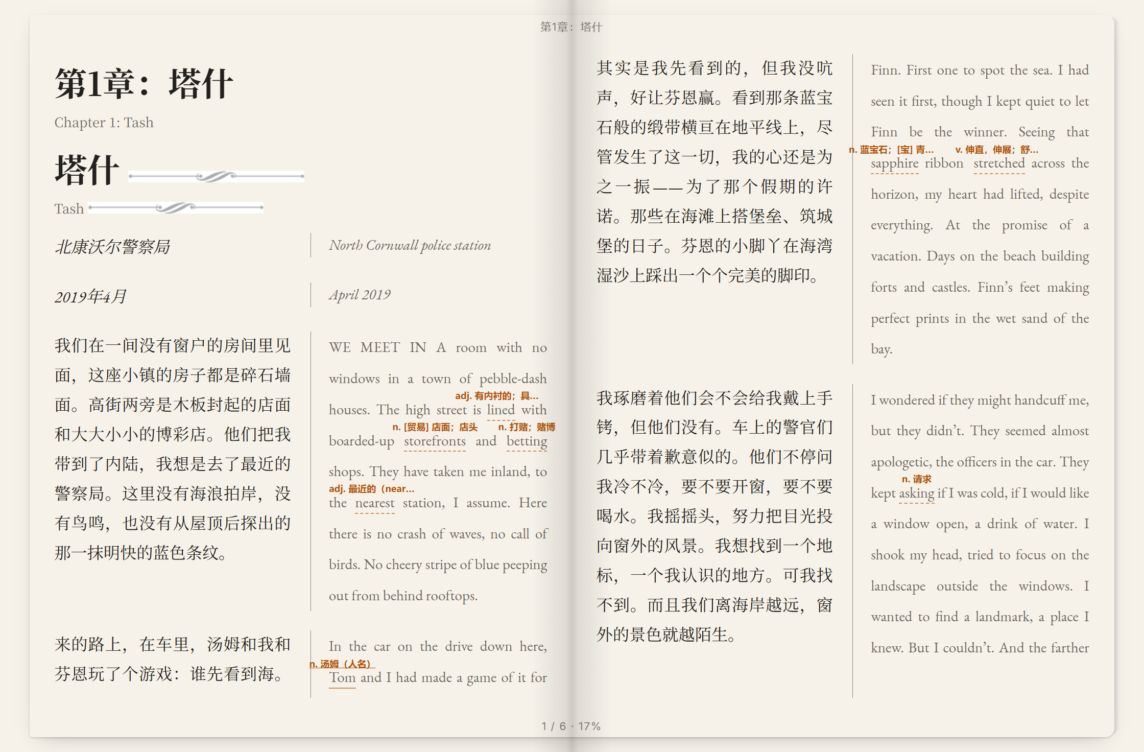Click the Chinese text '北康沃尔警察局'
Image resolution: width=1144 pixels, height=752 pixels.
click(112, 247)
